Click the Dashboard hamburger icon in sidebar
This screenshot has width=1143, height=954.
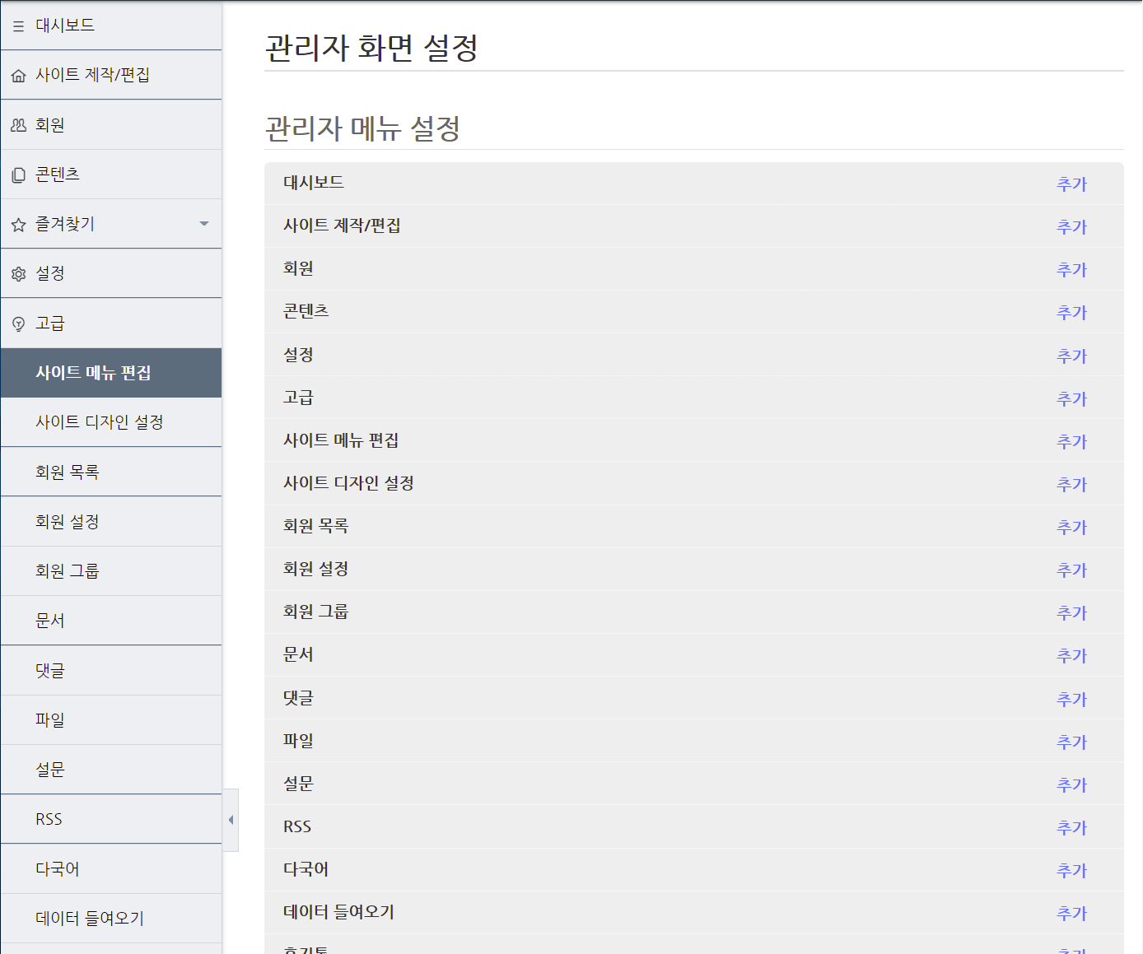point(18,26)
